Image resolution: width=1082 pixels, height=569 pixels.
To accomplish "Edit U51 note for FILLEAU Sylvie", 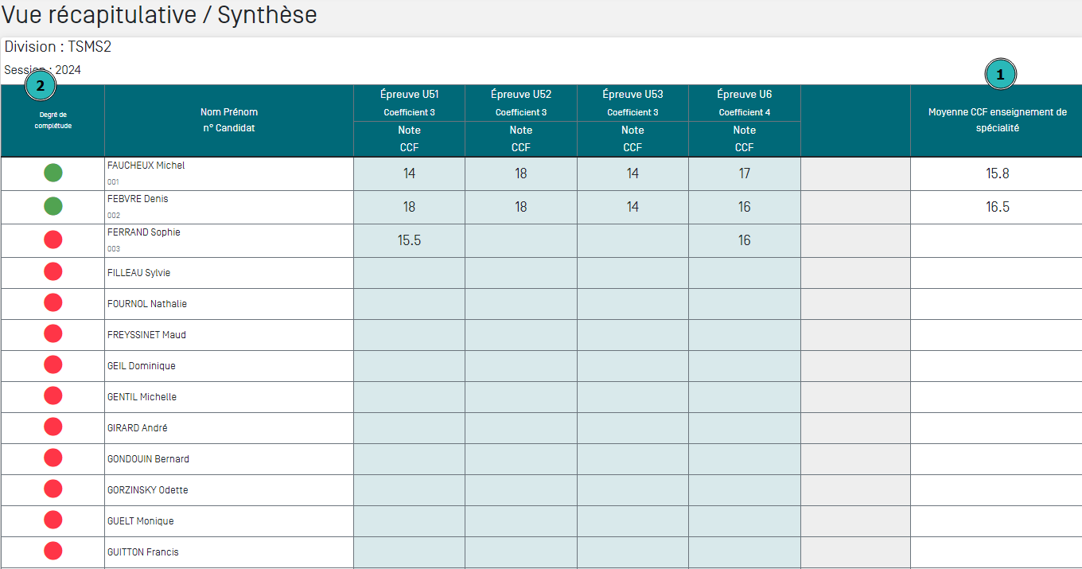I will pos(409,273).
